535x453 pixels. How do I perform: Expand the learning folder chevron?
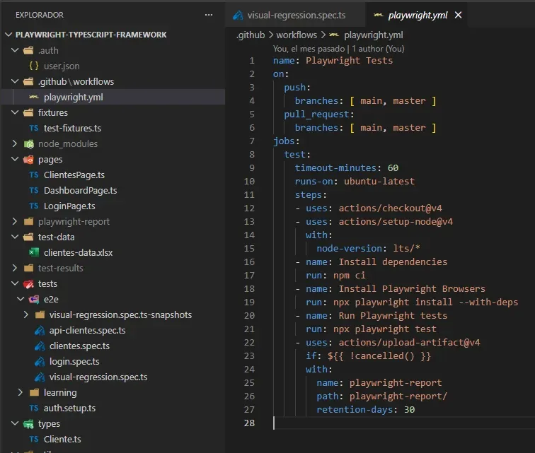pyautogui.click(x=21, y=392)
